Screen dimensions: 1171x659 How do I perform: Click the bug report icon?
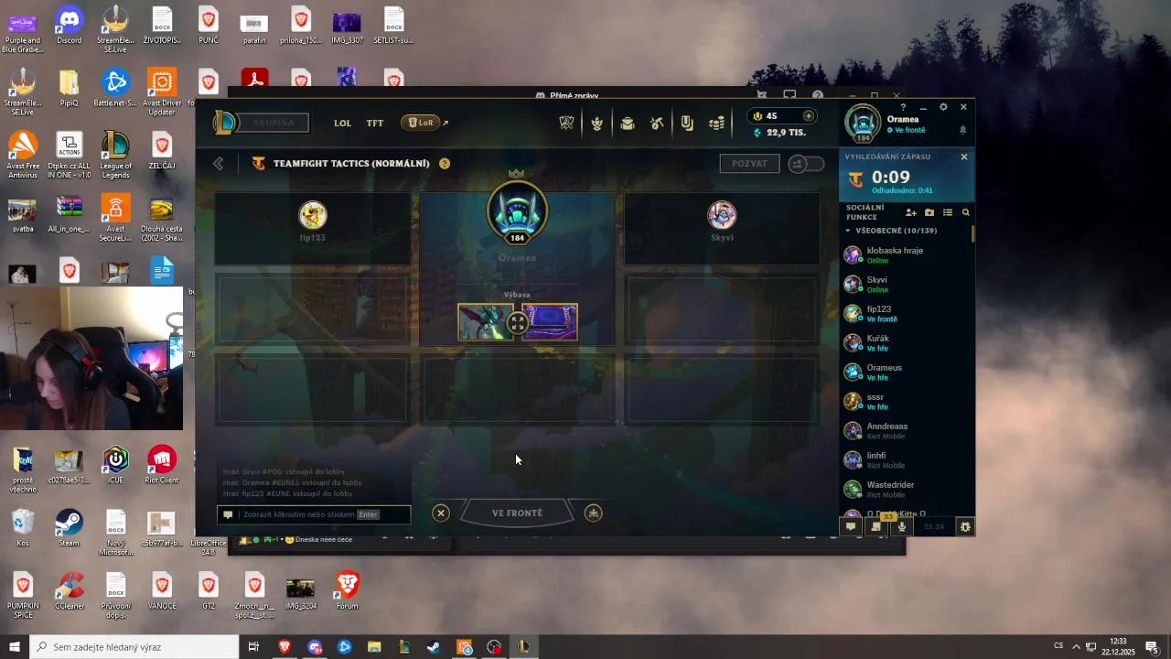point(965,526)
